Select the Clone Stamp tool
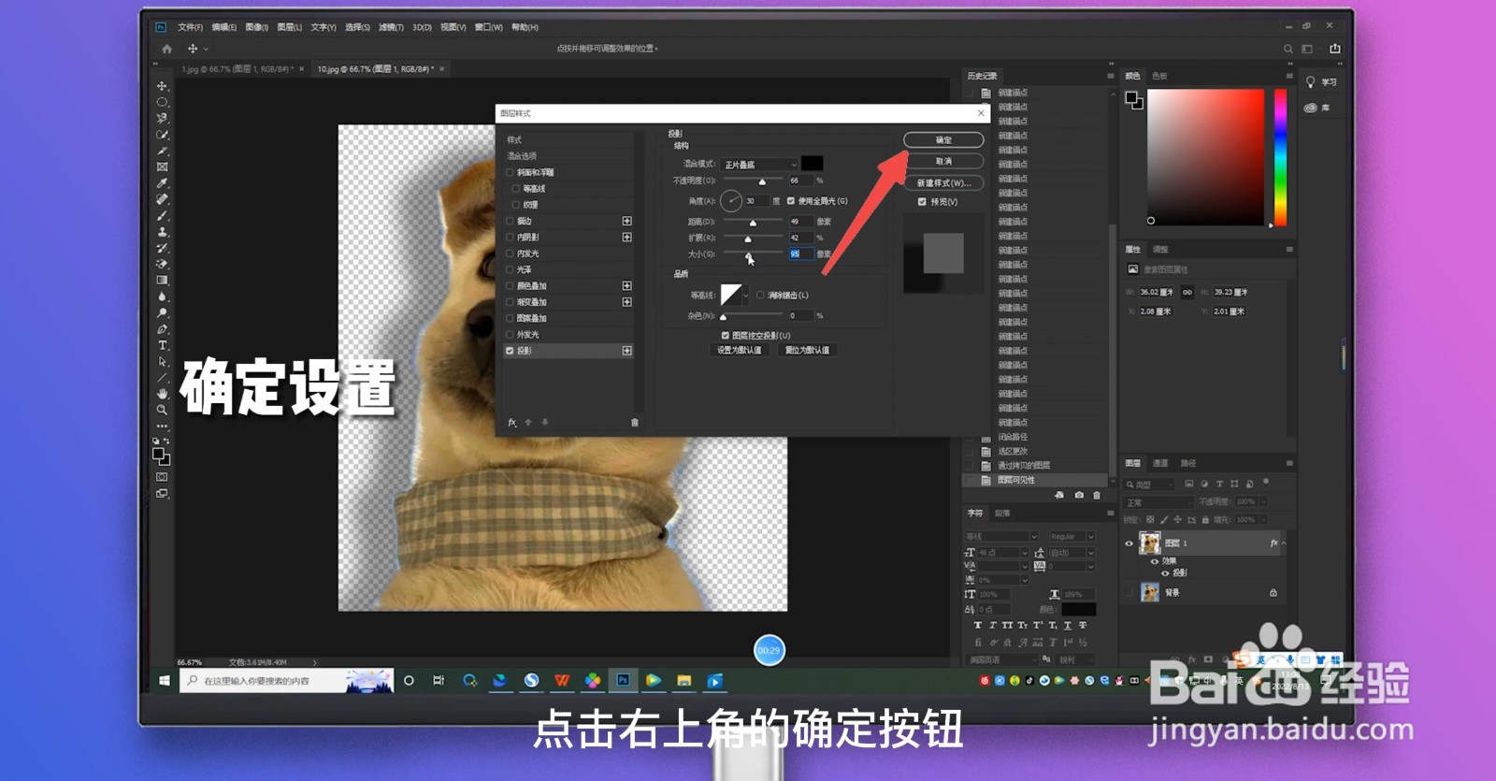 coord(162,231)
